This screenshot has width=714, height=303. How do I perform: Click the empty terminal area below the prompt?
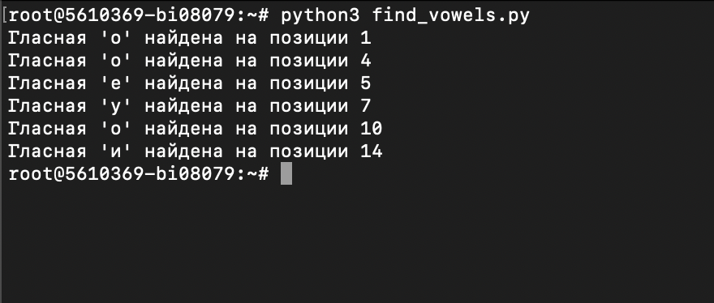tap(357, 243)
